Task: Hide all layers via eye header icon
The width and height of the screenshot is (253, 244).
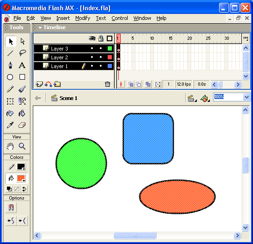Action: coord(92,38)
